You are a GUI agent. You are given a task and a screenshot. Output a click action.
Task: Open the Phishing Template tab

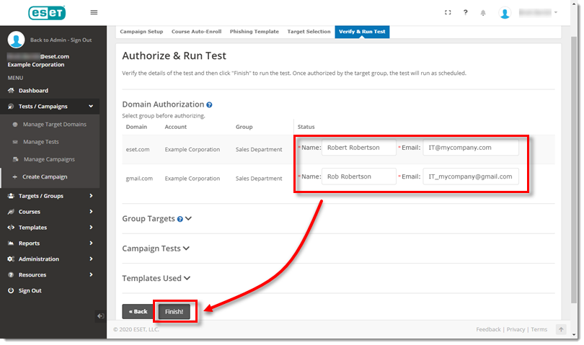[x=254, y=32]
